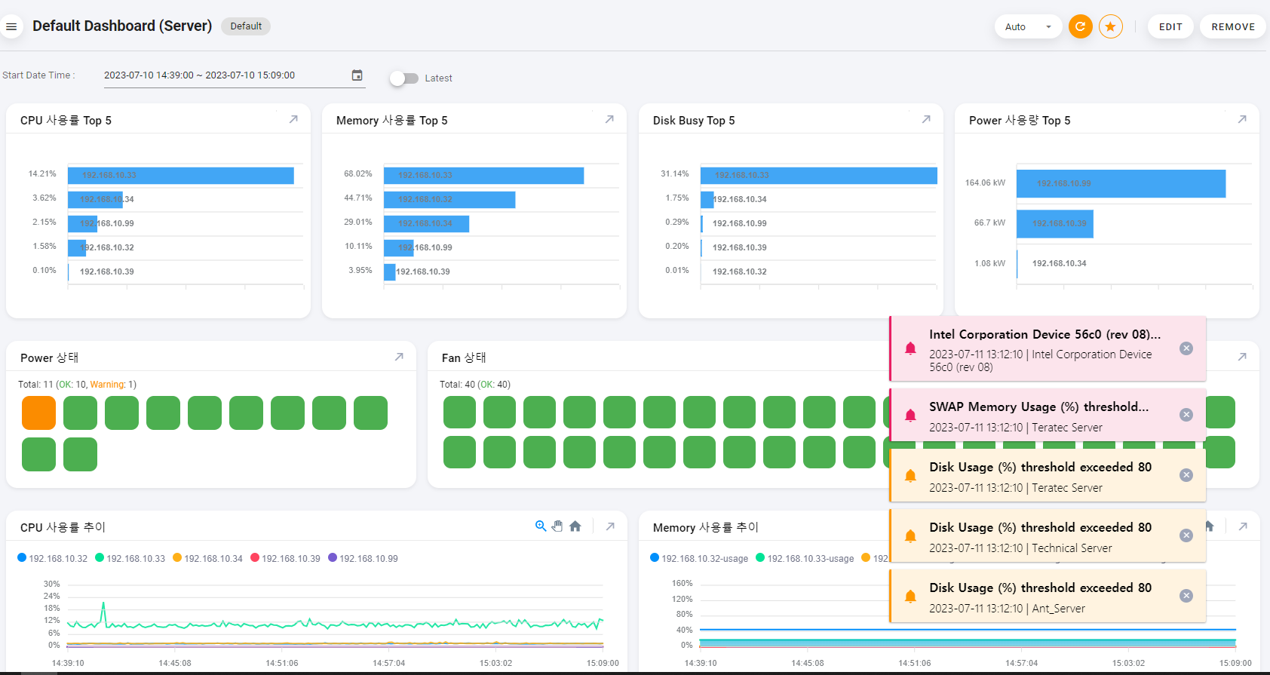Expand the CPU 사용률 Top 5 panel
Screen dimensions: 1270x675
pos(293,119)
